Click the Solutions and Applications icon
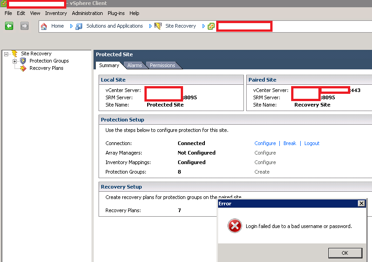Screen dimensions: 372x262 79,26
